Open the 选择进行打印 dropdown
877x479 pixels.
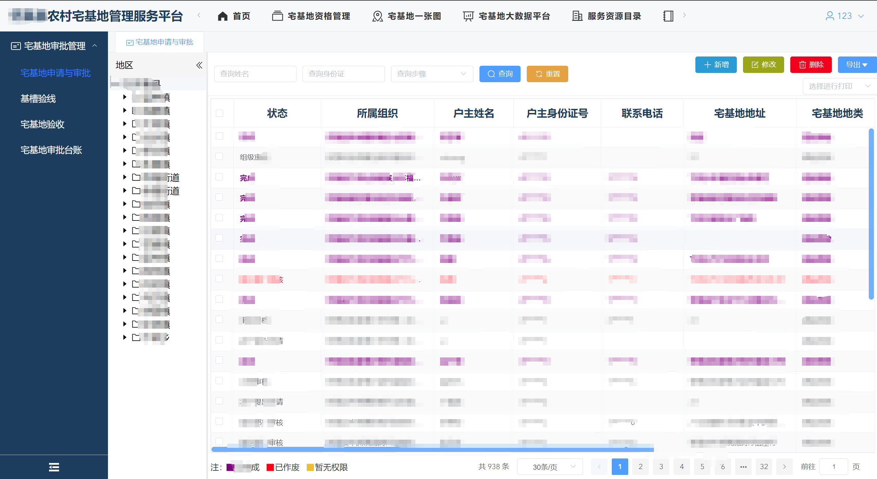(840, 86)
